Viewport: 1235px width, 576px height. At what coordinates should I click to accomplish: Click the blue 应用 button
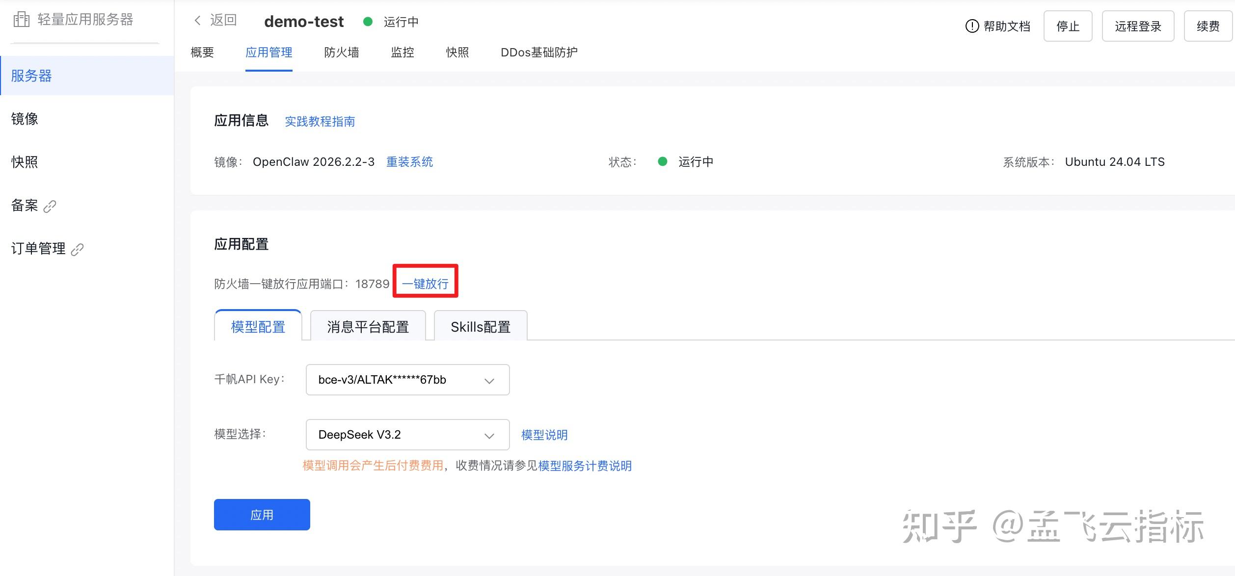262,515
